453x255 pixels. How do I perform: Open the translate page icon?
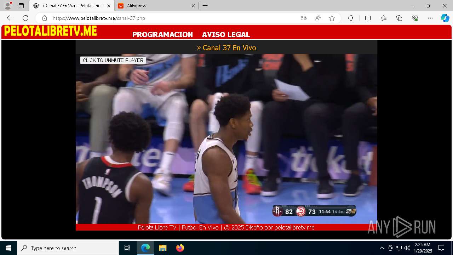coord(304,18)
